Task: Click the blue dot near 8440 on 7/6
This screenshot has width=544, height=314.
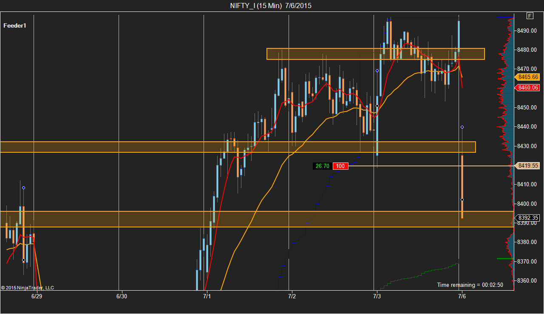Action: [462, 127]
